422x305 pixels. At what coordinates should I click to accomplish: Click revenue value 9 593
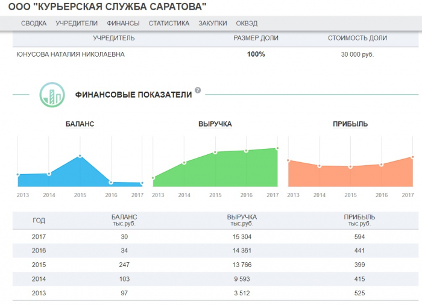click(x=242, y=279)
